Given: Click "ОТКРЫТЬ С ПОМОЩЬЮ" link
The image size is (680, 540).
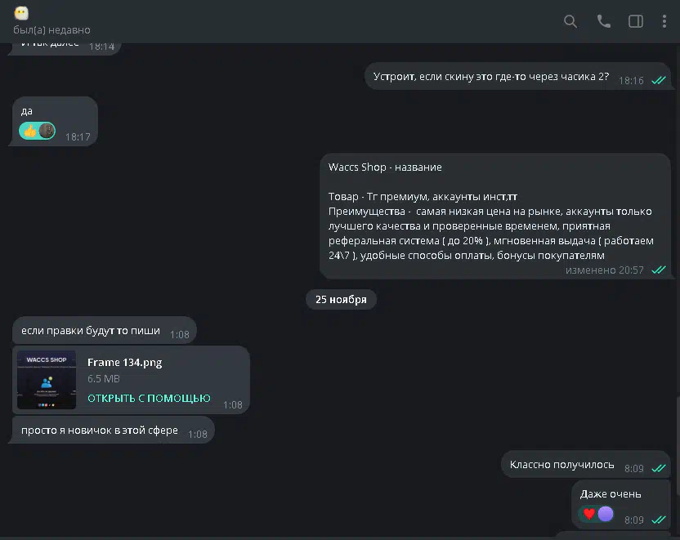Looking at the screenshot, I should 149,399.
